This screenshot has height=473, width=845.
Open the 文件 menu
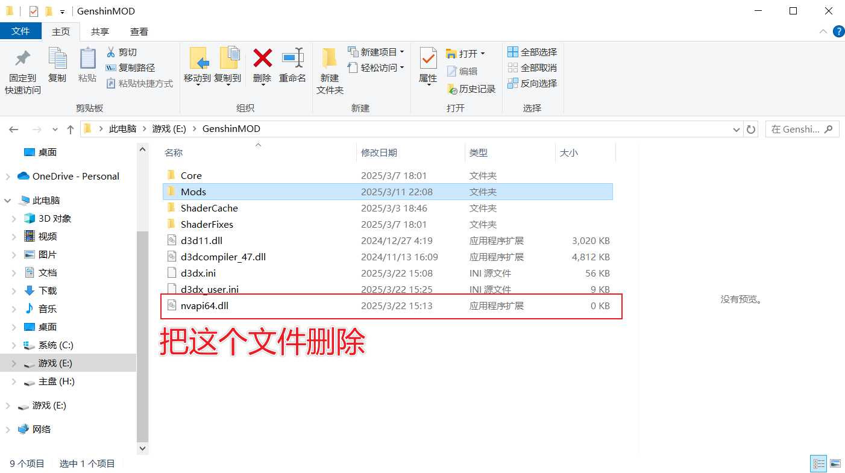coord(21,31)
